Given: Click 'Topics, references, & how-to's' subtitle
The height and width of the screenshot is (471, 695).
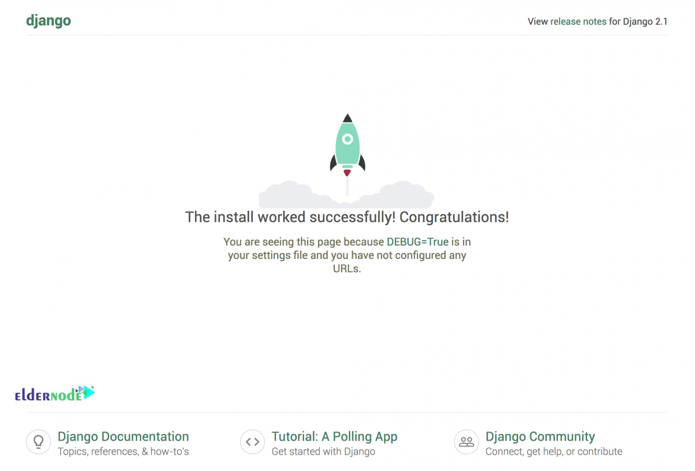Looking at the screenshot, I should click(123, 451).
